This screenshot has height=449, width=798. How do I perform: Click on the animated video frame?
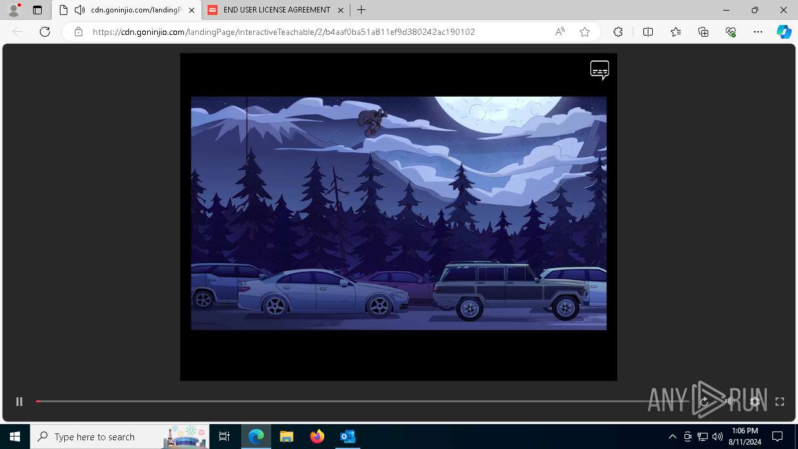coord(398,213)
